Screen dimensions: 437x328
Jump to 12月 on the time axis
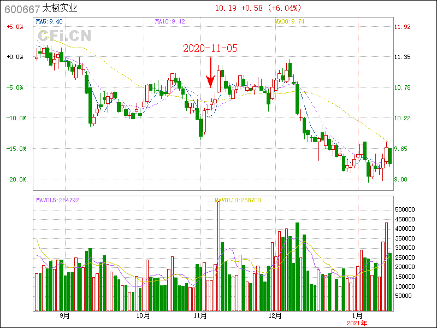tap(275, 315)
